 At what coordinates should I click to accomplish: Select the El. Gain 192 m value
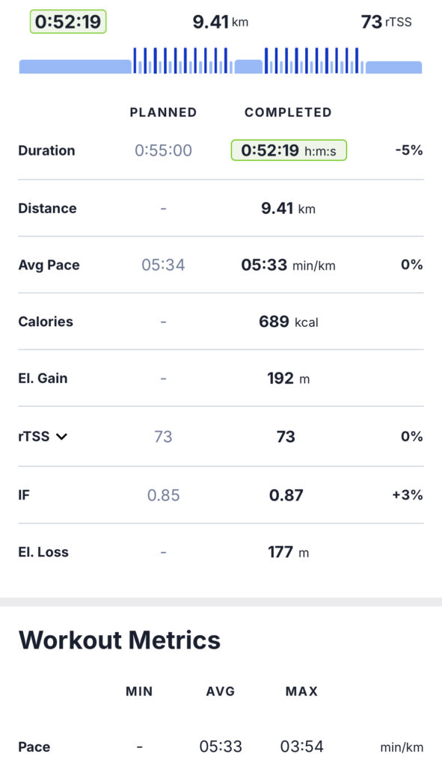tap(288, 379)
